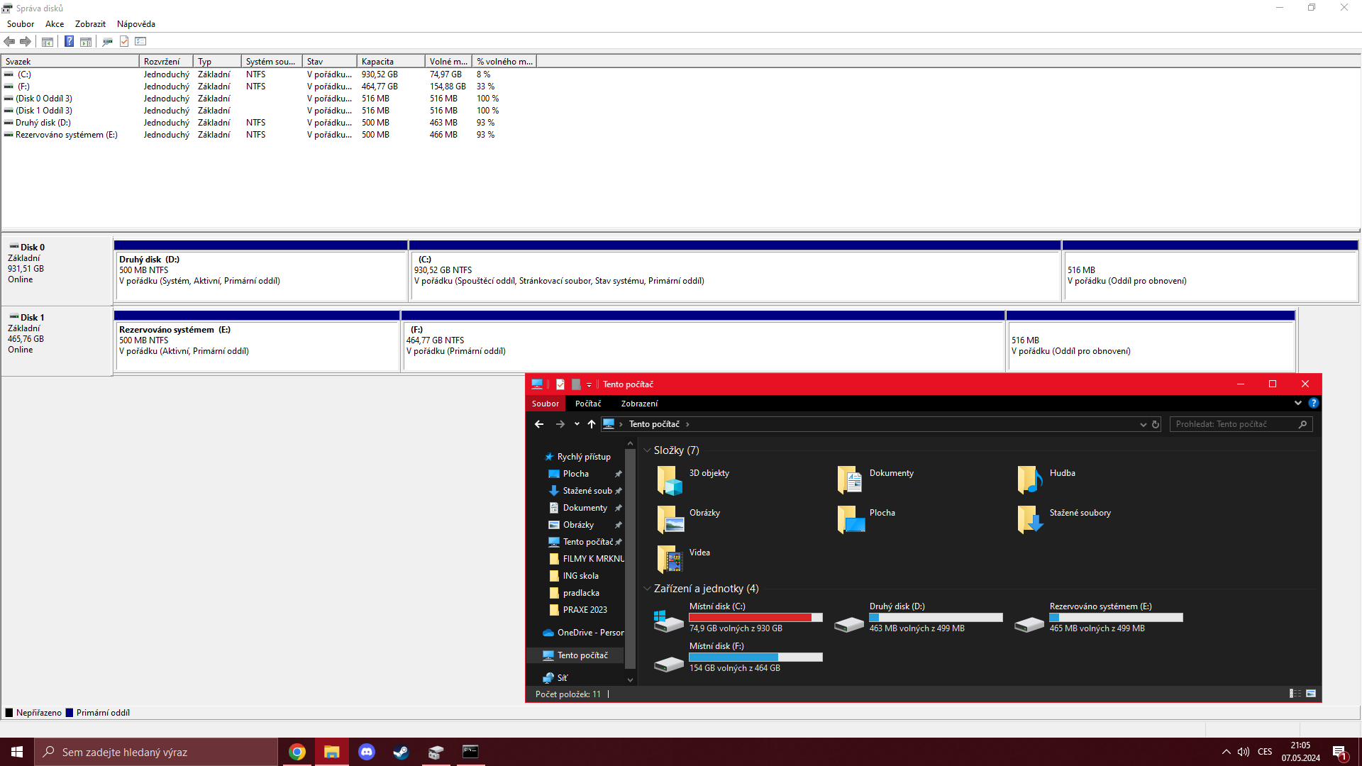
Task: Open Steam from the taskbar
Action: click(x=401, y=752)
